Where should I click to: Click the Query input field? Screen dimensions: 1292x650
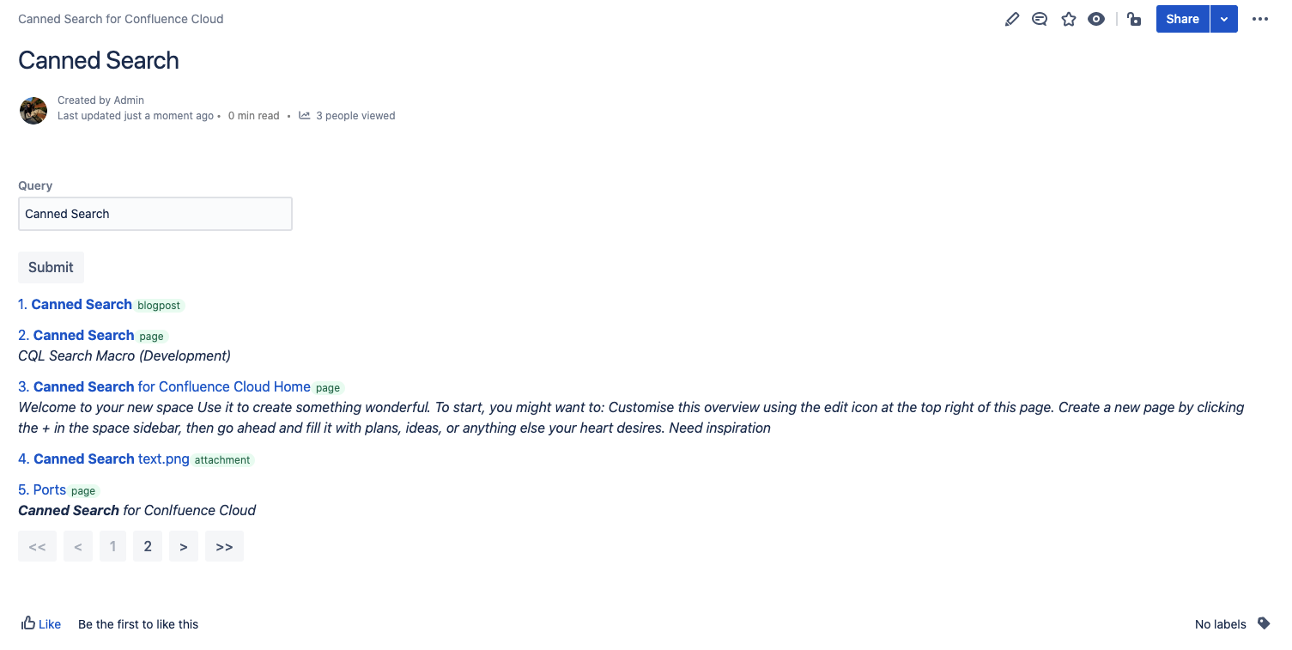pos(155,214)
